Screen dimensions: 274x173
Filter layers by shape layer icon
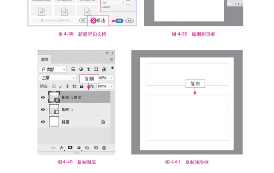point(96,69)
